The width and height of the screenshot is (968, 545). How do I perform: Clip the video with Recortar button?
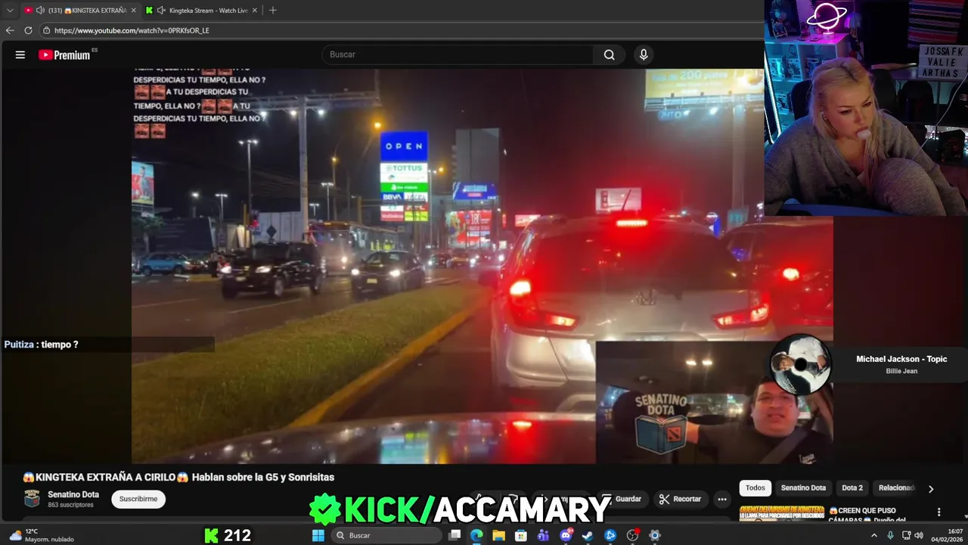pos(680,499)
